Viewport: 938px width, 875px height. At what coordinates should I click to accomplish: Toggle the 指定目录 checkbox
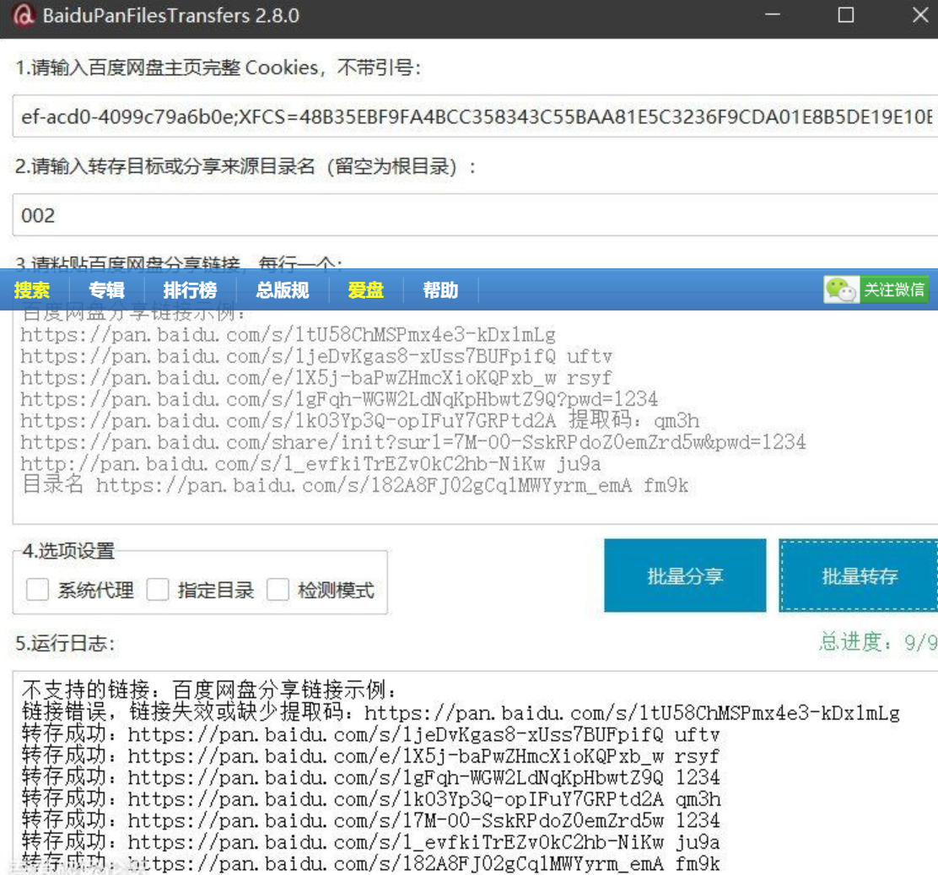(158, 590)
